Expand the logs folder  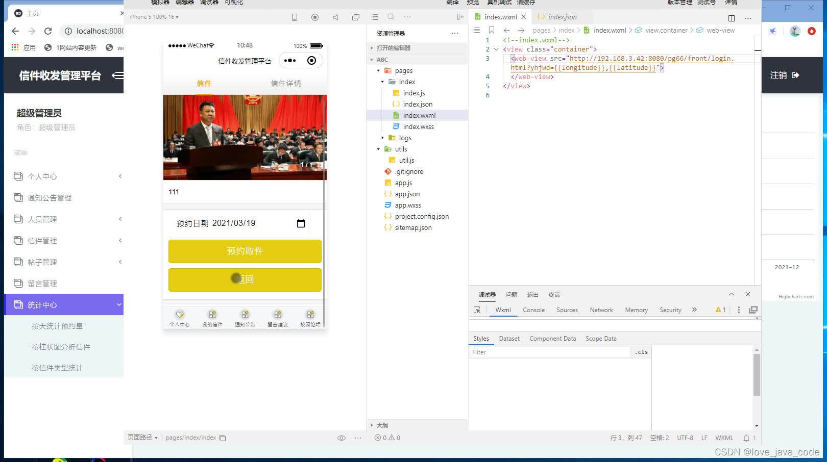click(382, 138)
